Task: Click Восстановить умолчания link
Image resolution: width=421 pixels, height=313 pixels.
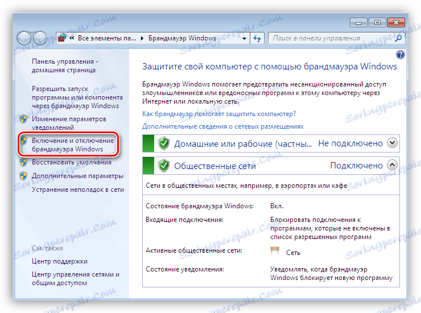Action: [72, 162]
